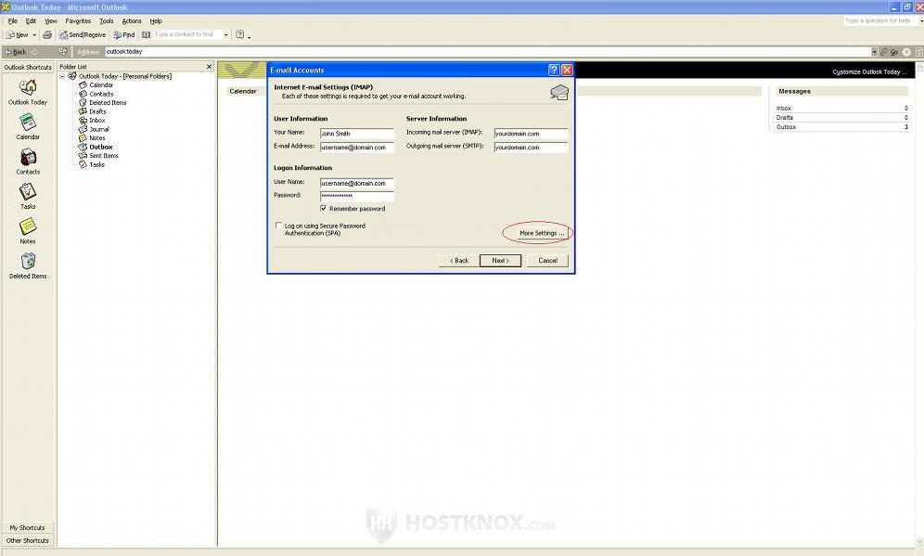Screen dimensions: 924x556
Task: Click the Back button in the E-mail Accounts dialog
Action: [x=459, y=261]
